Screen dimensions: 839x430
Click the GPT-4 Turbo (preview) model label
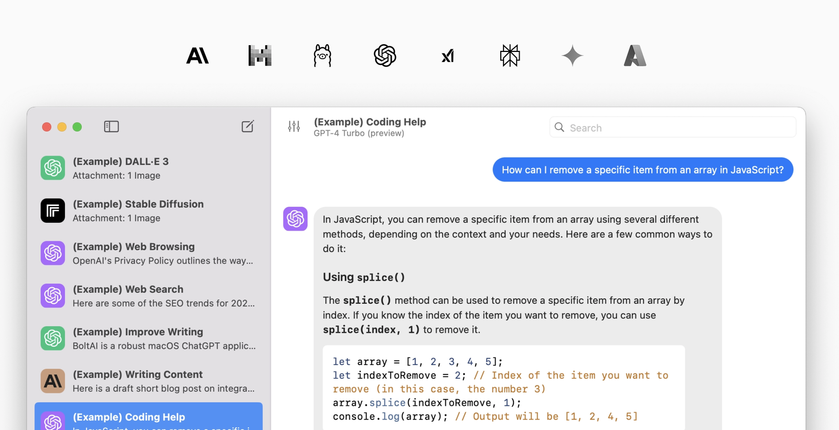tap(359, 133)
